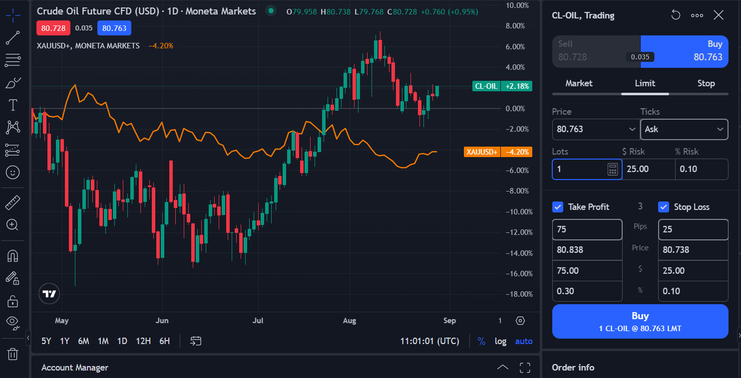The image size is (741, 378).
Task: Edit the Take Profit pips field 75
Action: point(587,229)
